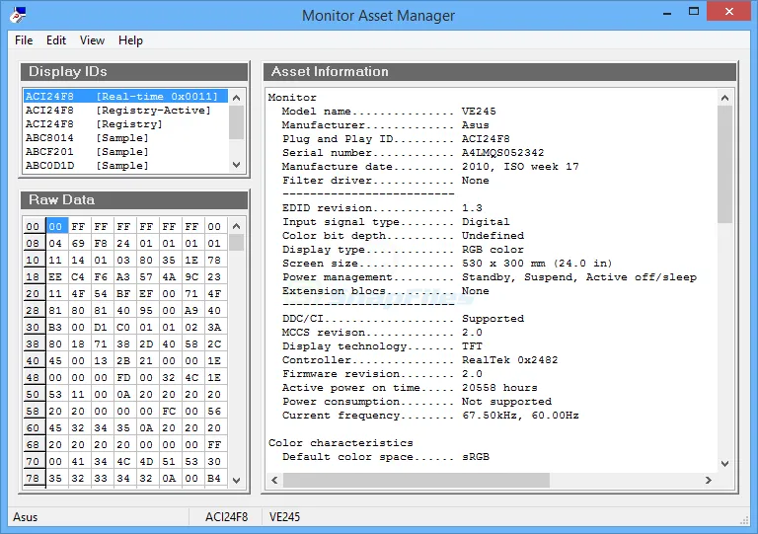Select ACI24F8 Real-time 0x0011 display entry
The height and width of the screenshot is (534, 758).
(x=125, y=96)
